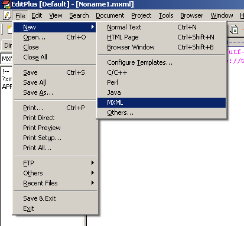Screen dimensions: 244x226
Task: Expand the FTP submenu arrow
Action: [93, 163]
